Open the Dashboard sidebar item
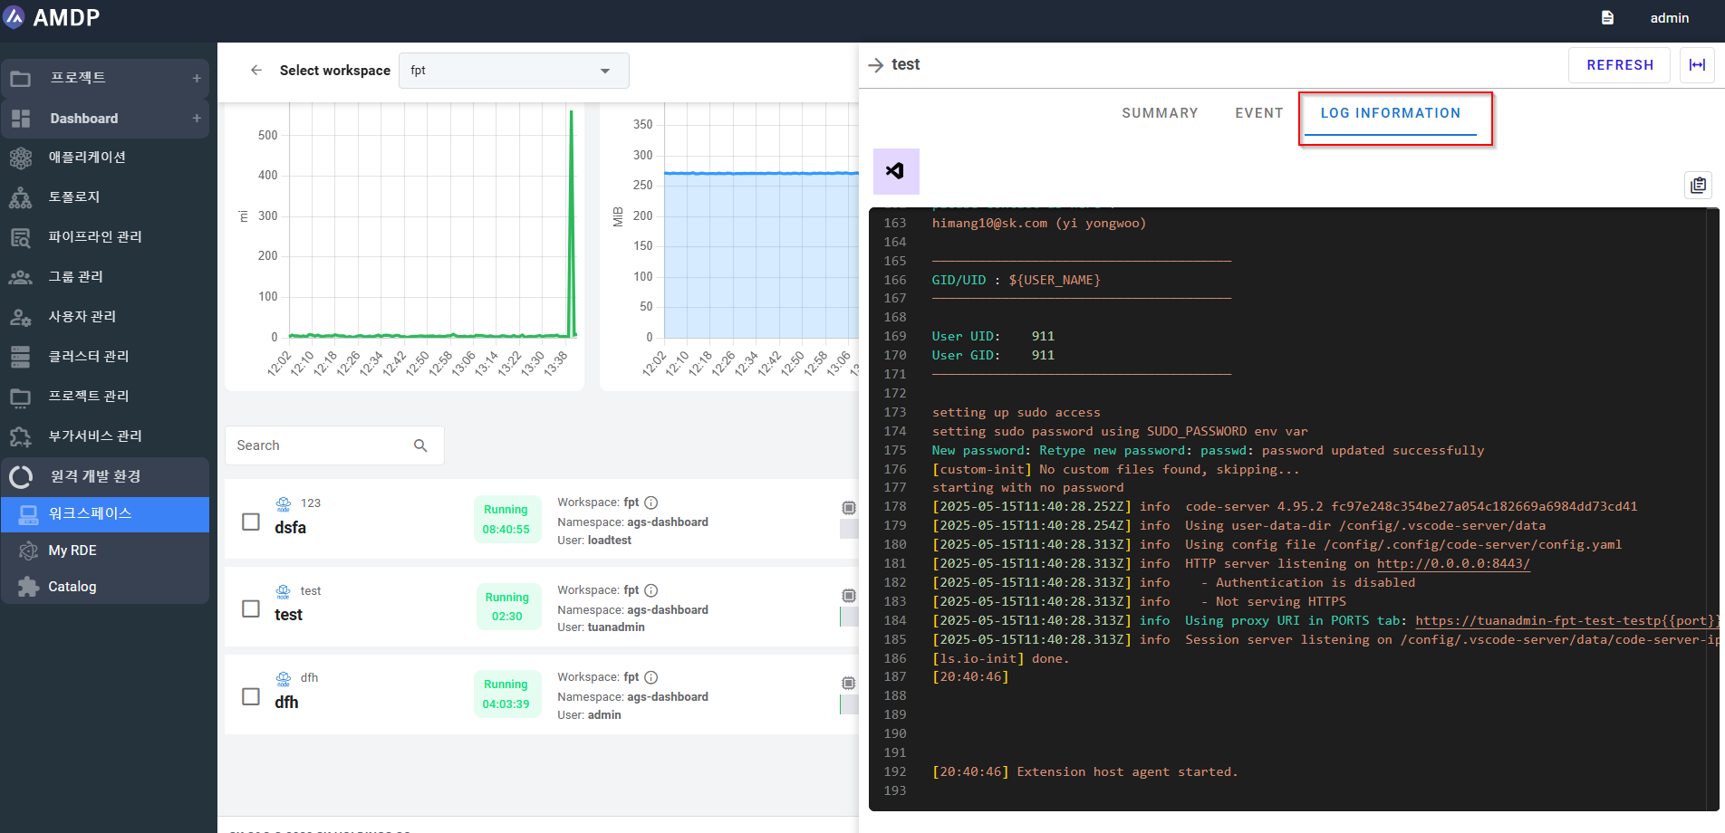 pyautogui.click(x=105, y=119)
